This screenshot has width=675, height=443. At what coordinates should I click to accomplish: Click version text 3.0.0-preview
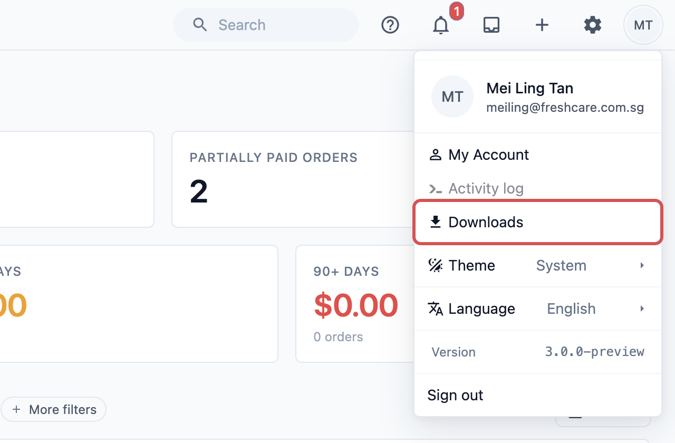(595, 352)
